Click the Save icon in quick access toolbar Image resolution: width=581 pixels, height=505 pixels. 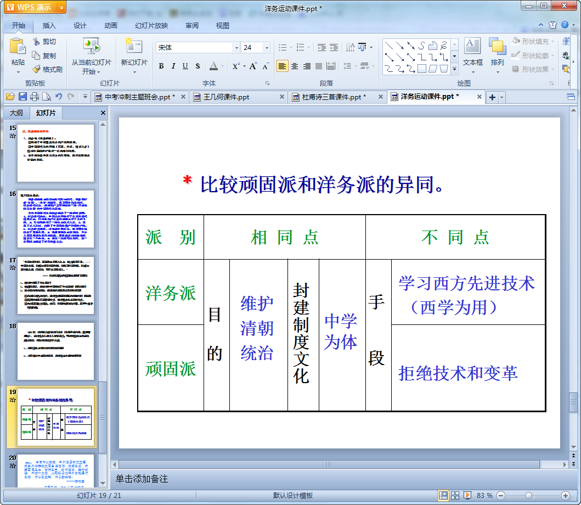pyautogui.click(x=22, y=97)
